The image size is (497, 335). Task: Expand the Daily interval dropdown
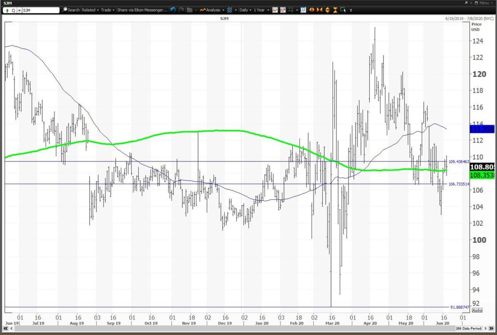tap(245, 10)
